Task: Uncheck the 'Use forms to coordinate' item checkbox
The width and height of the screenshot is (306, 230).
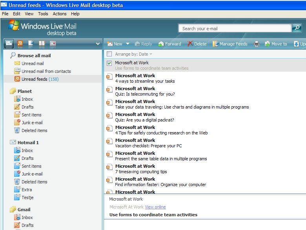Action: point(109,63)
